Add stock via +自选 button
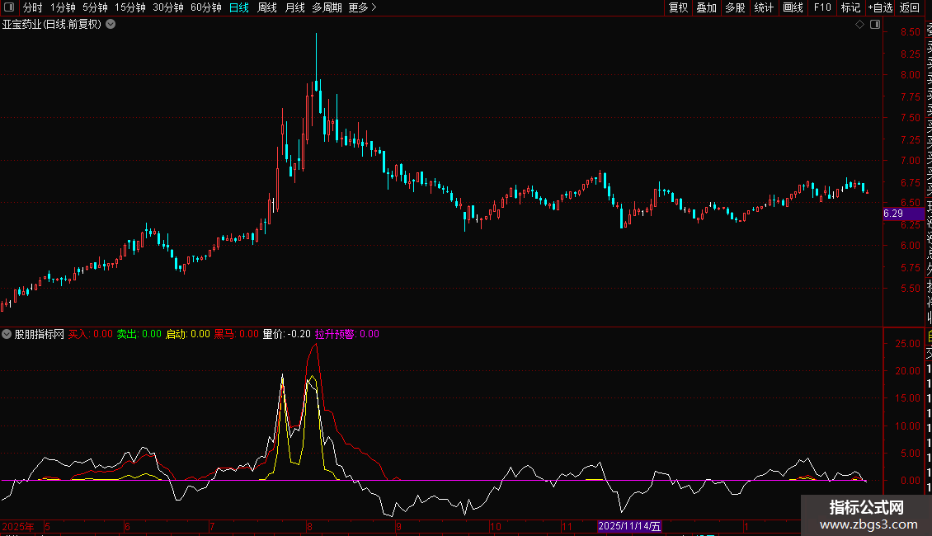The height and width of the screenshot is (536, 932). point(880,7)
